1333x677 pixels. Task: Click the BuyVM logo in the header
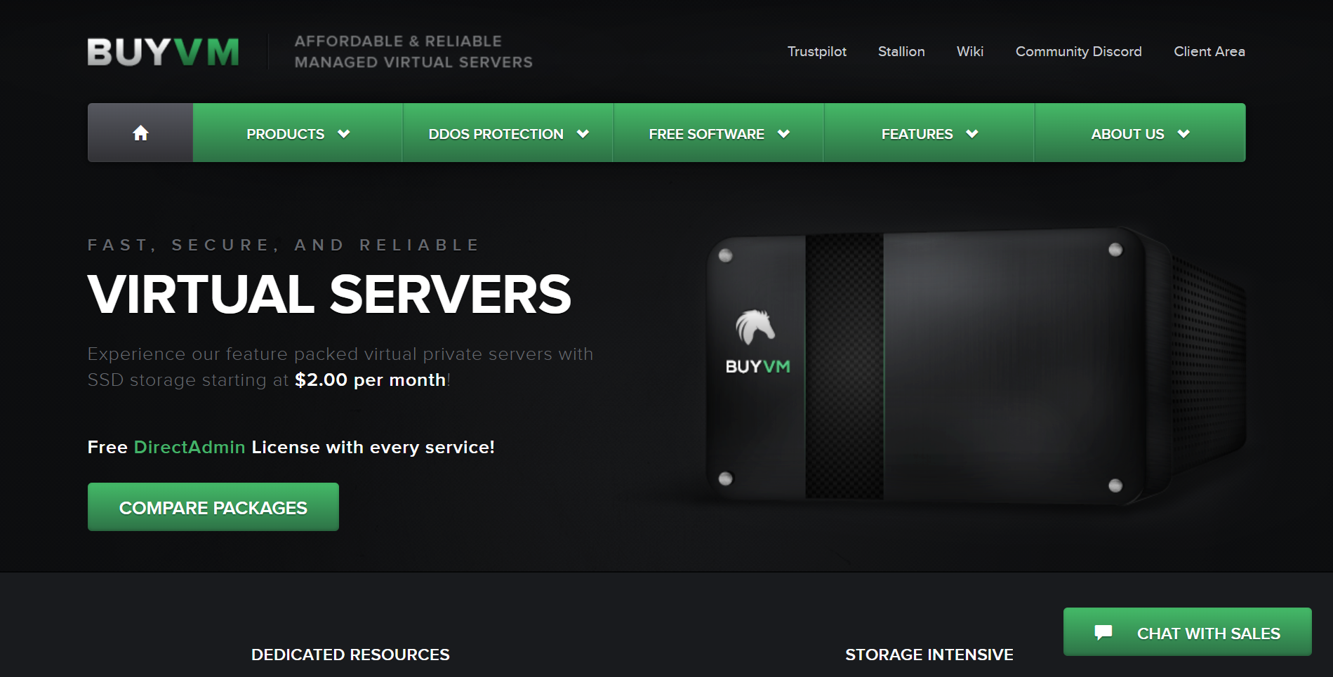(163, 52)
